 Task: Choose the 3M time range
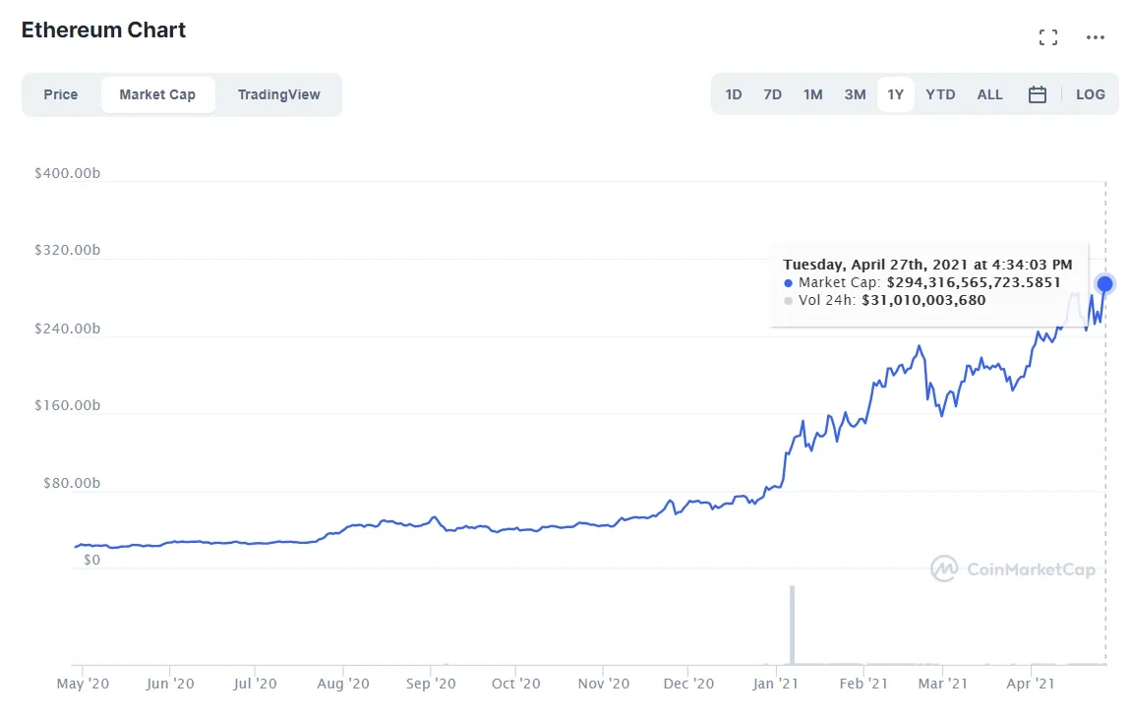coord(855,94)
